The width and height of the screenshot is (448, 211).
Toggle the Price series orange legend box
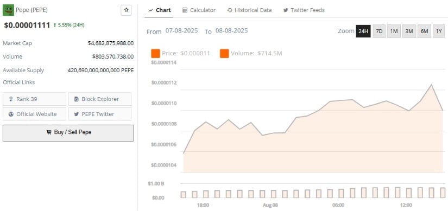(155, 53)
